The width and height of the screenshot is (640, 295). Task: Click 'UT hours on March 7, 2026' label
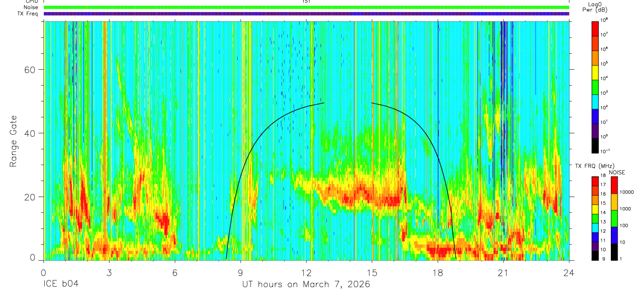pos(306,285)
